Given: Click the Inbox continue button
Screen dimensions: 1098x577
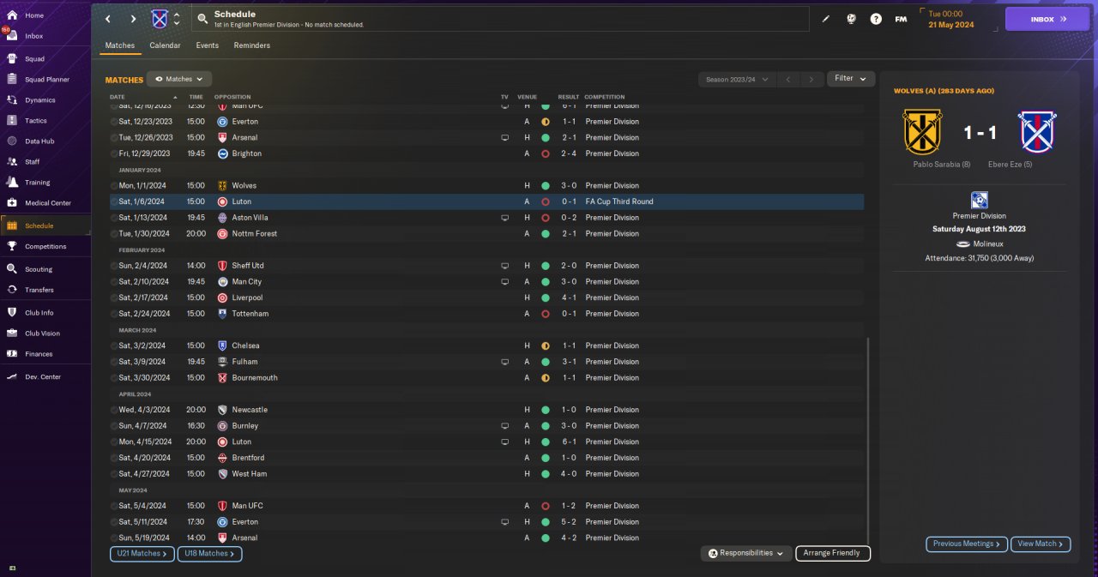Looking at the screenshot, I should [x=1047, y=19].
